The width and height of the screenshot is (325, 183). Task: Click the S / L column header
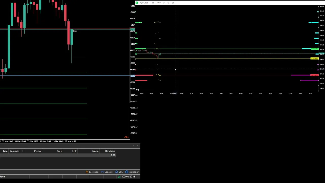coord(60,151)
